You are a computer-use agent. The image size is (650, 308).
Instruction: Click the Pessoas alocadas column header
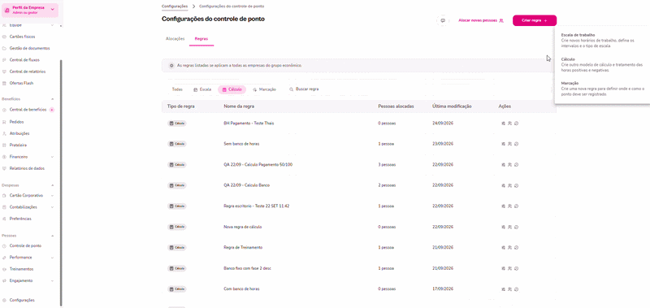(x=396, y=106)
